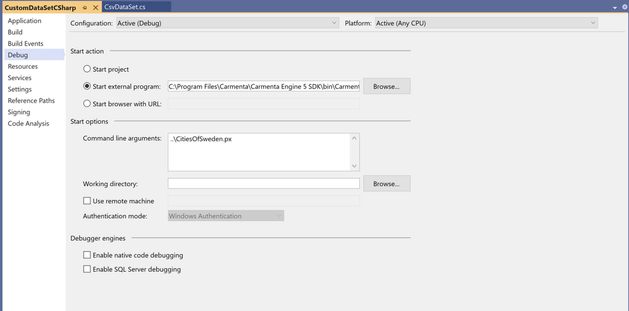Click the Debugger engines heading
629x311 pixels.
(x=98, y=238)
